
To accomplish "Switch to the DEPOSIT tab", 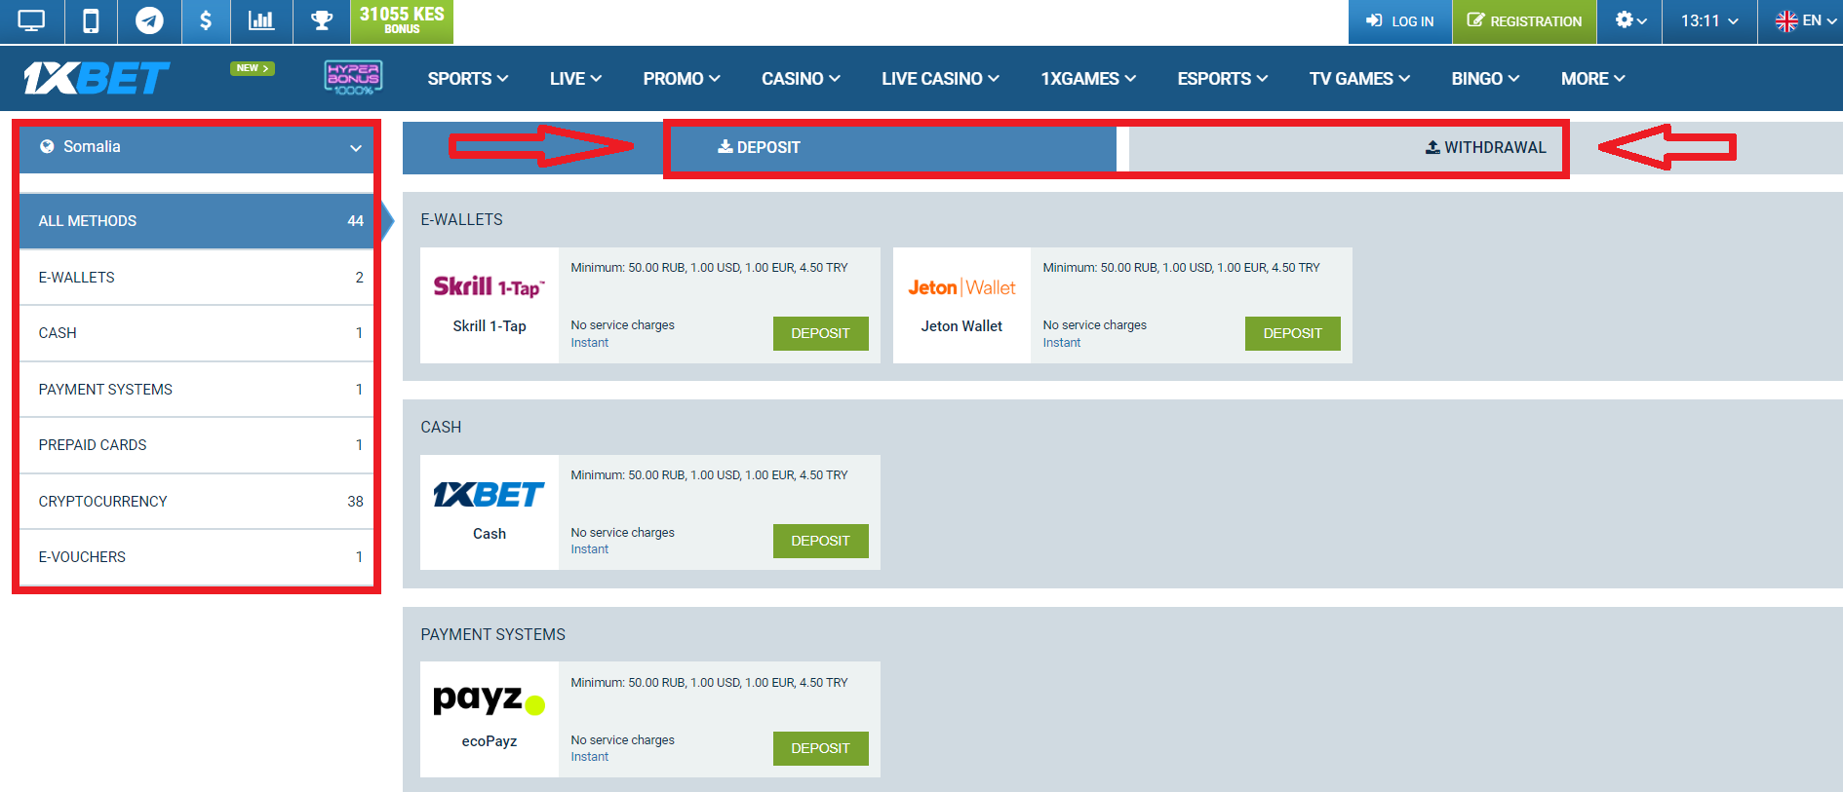I will coord(760,148).
